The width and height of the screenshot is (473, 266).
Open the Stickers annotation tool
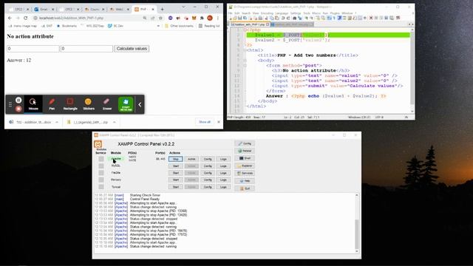(x=89, y=104)
